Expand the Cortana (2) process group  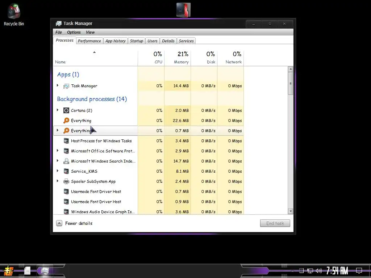click(x=58, y=110)
